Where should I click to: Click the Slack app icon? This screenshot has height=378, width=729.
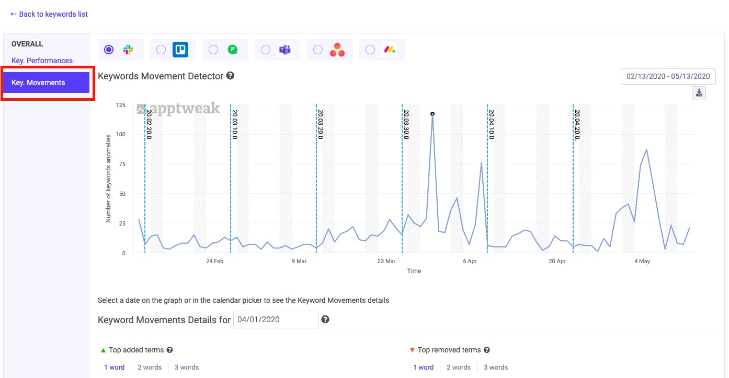(x=128, y=50)
